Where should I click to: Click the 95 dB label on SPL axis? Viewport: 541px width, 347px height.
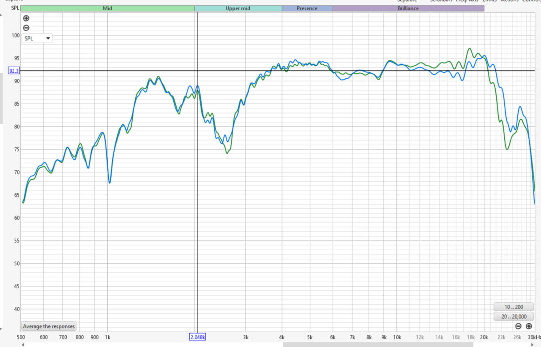coord(16,58)
